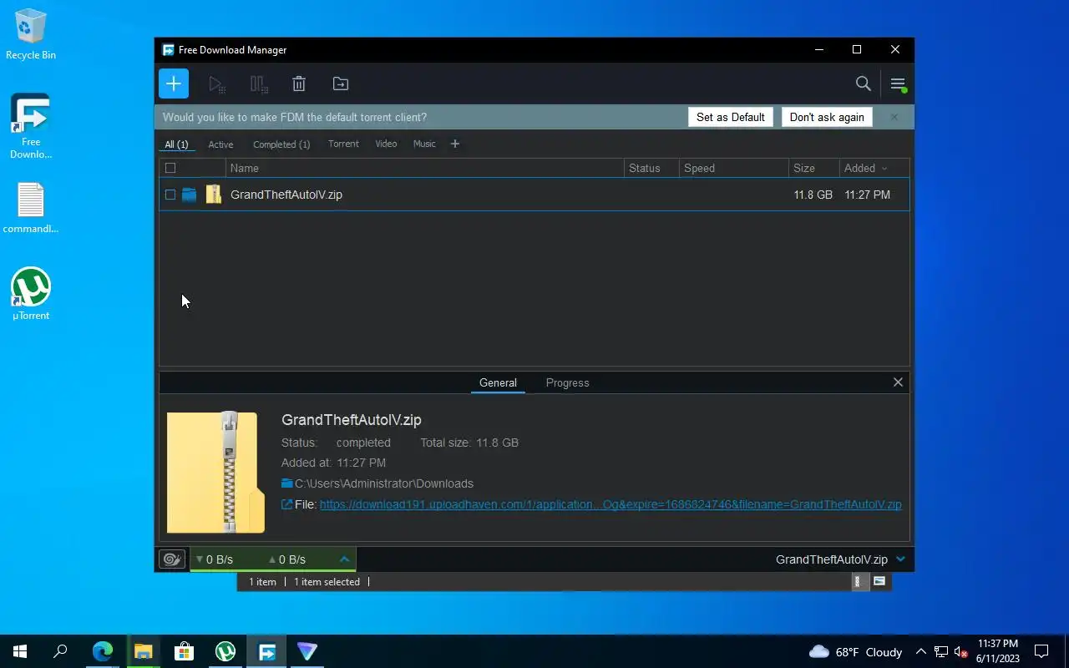1069x668 pixels.
Task: Add a new filter tag with plus
Action: 455,144
